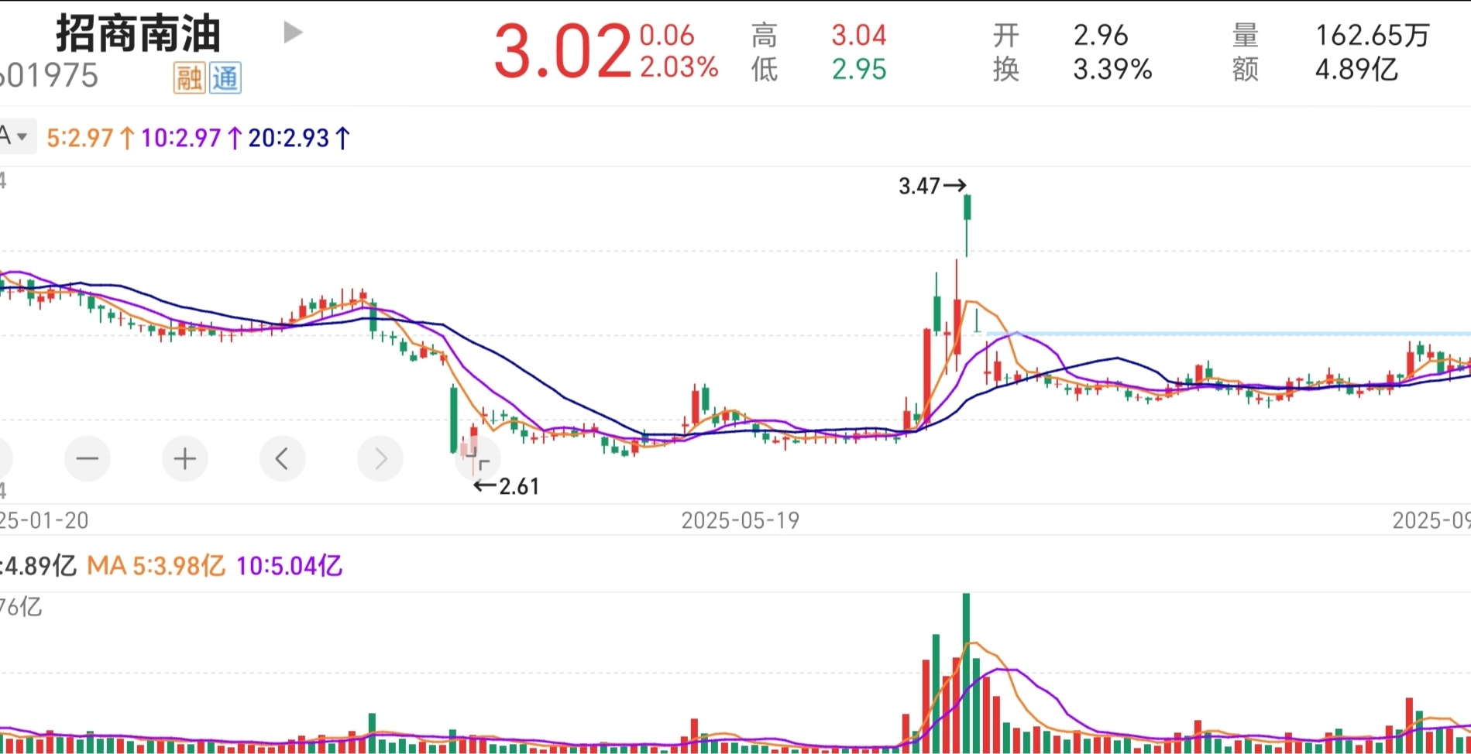Click the amount value 4.89亿 in header
The height and width of the screenshot is (754, 1471).
1356,69
